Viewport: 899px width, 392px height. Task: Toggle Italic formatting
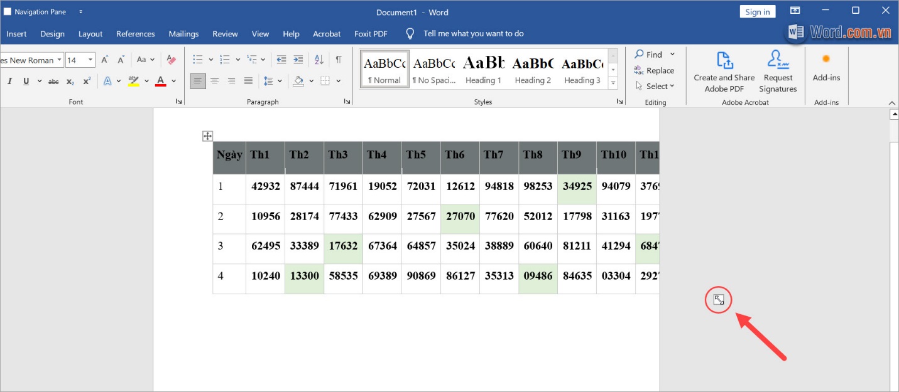click(x=10, y=82)
